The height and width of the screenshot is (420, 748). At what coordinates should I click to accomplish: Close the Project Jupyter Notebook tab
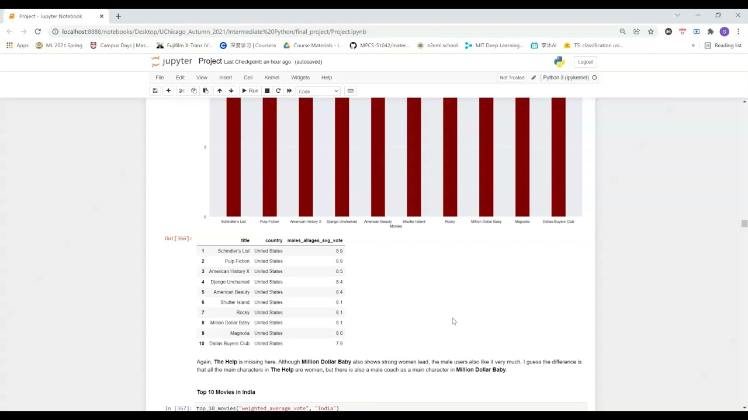click(101, 16)
